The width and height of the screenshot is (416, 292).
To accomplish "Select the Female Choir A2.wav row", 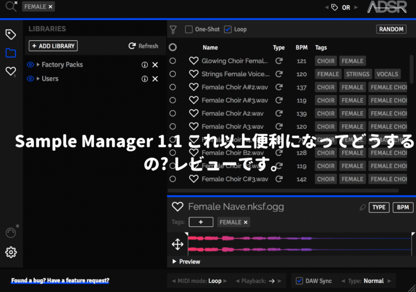I will 232,113.
